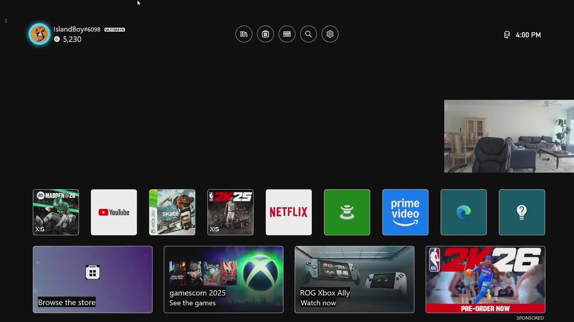The height and width of the screenshot is (322, 574).
Task: Open the Game Pass icon in top bar
Action: pos(287,34)
